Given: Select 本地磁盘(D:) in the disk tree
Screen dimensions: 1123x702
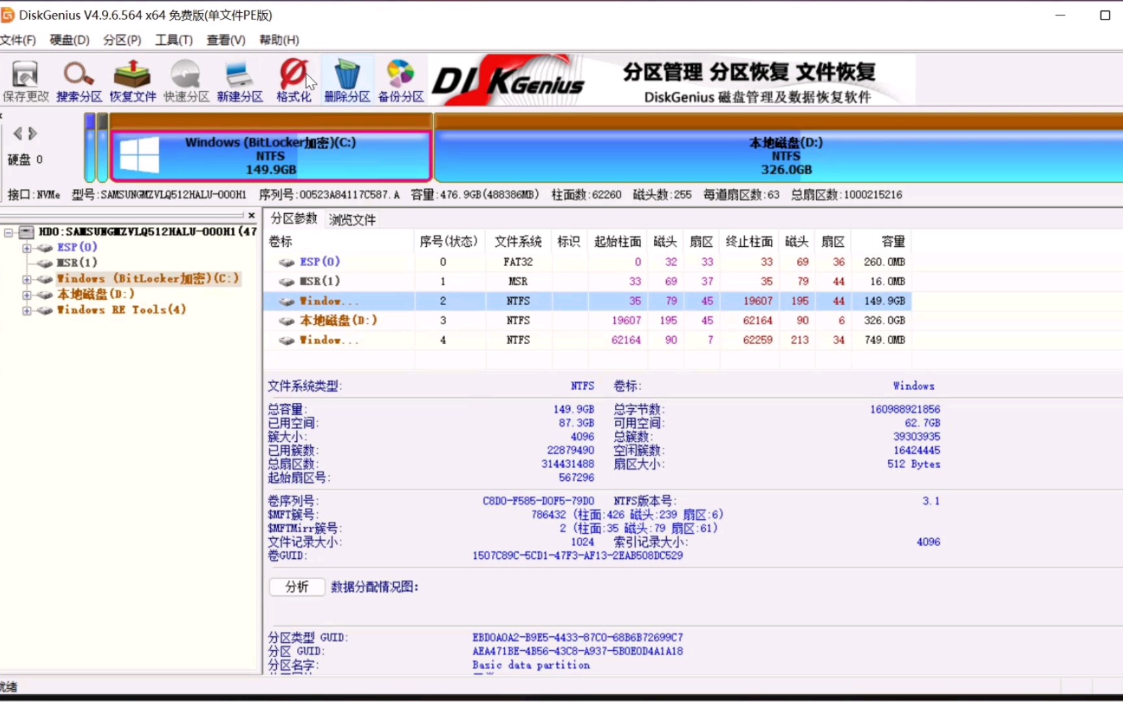Looking at the screenshot, I should 96,294.
